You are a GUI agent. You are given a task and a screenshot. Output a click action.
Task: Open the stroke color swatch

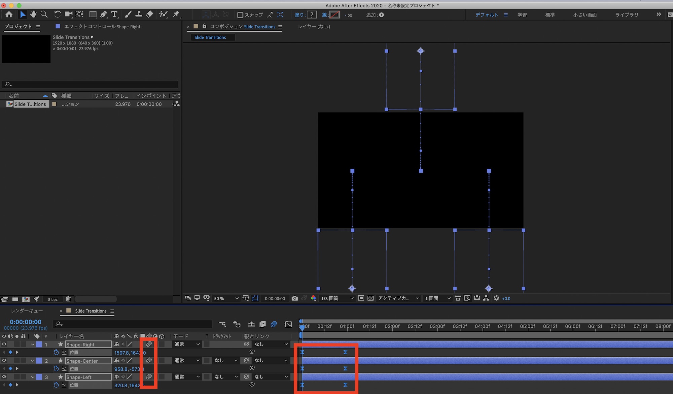334,15
